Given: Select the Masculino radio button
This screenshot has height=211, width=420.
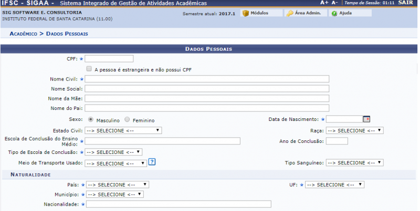Looking at the screenshot, I should [x=91, y=119].
